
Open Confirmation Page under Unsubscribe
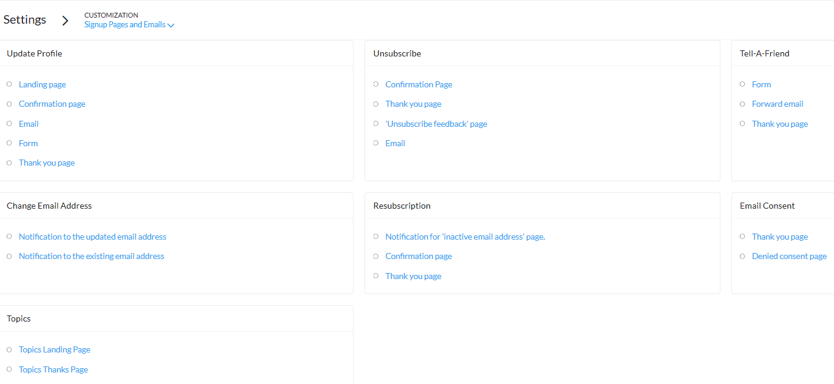click(x=419, y=84)
